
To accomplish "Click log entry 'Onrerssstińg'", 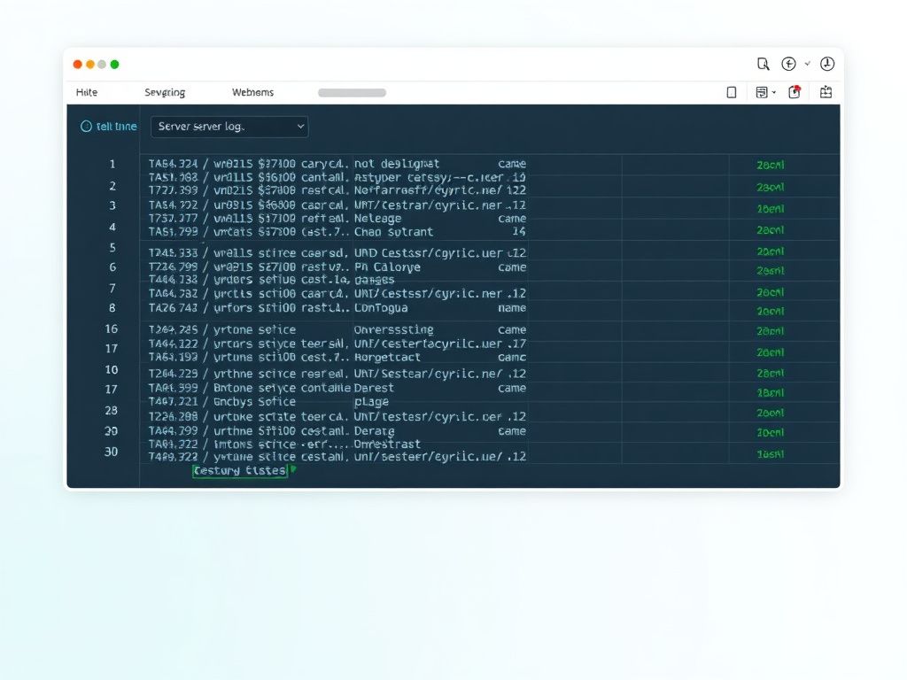I will [393, 329].
